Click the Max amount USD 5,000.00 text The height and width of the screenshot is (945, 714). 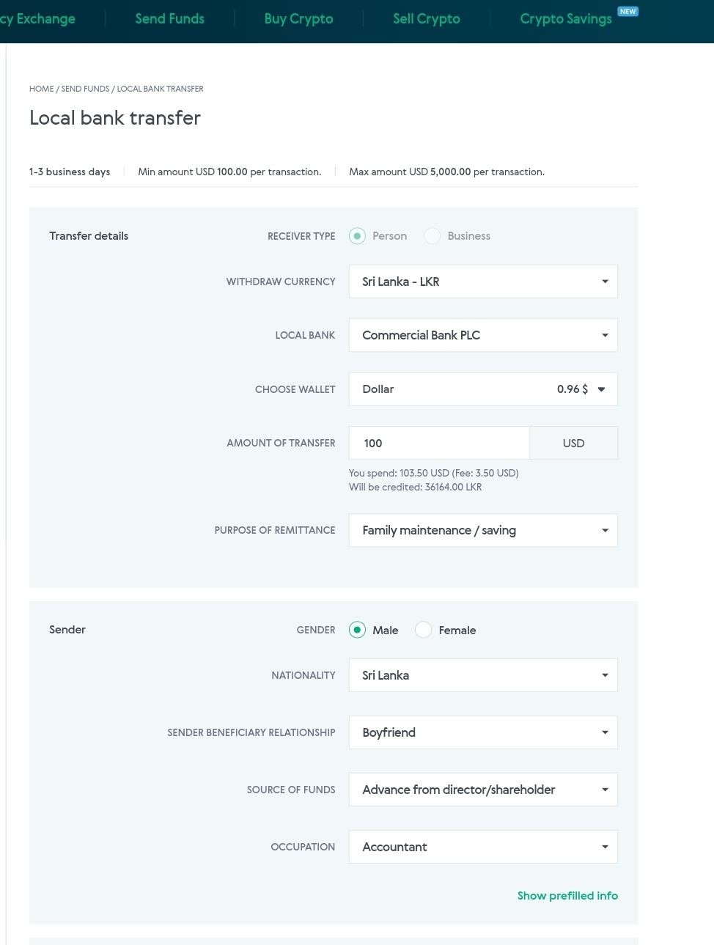[x=446, y=172]
